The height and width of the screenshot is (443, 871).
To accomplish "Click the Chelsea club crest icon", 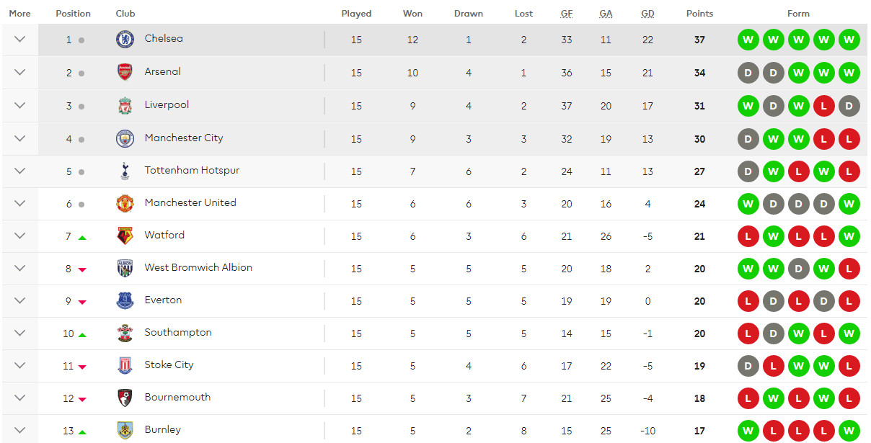I will click(x=125, y=40).
